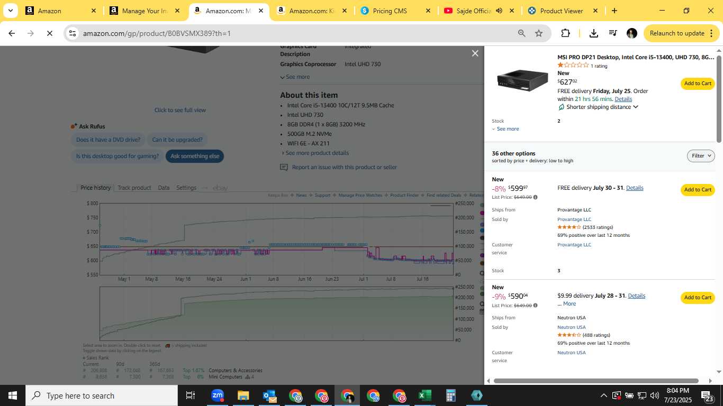
Task: Click the MSI PRO DP21 product thumbnail
Action: [522, 80]
